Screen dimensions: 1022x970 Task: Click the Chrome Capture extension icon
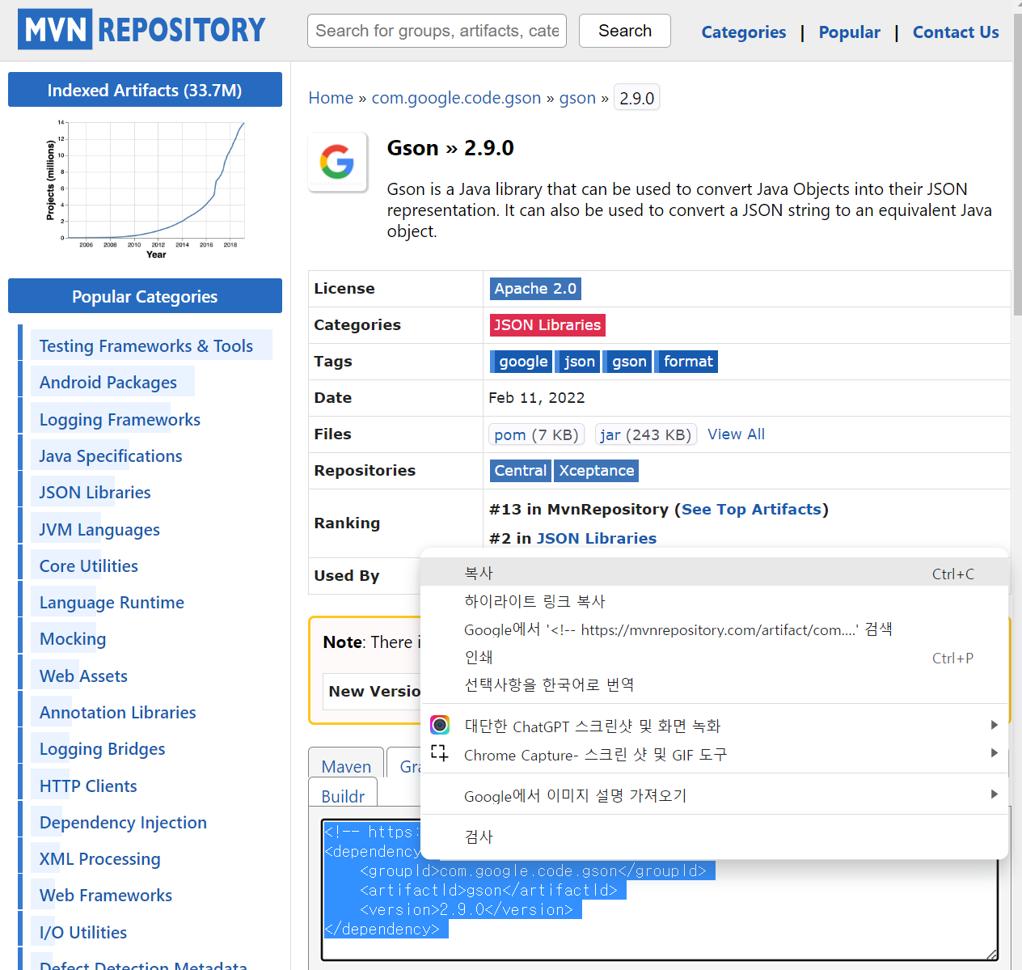tap(440, 753)
